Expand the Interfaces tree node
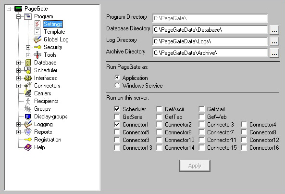The height and width of the screenshot is (194, 285). (x=18, y=78)
